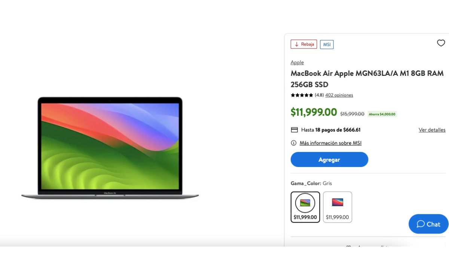Click the Ahorra $4,000.00 savings badge
The width and height of the screenshot is (449, 279).
pyautogui.click(x=382, y=114)
